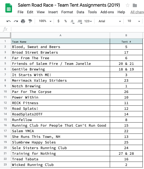This screenshot has height=169, width=144.
Task: Select tent cell 20 & 21
Action: [126, 64]
